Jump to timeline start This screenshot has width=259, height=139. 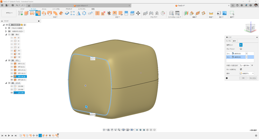[2, 136]
